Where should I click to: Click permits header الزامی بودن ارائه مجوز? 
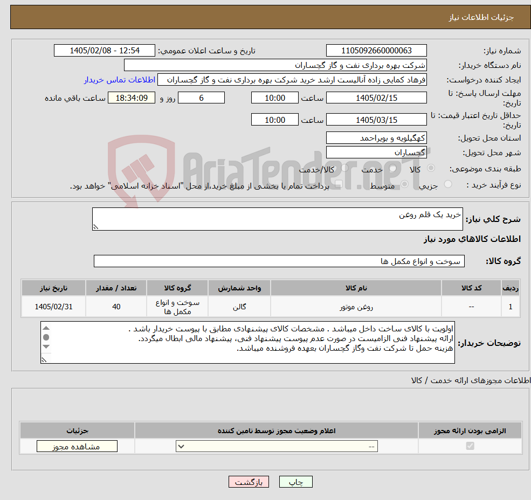(x=470, y=430)
